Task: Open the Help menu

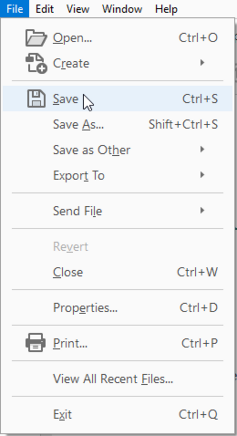Action: click(166, 9)
